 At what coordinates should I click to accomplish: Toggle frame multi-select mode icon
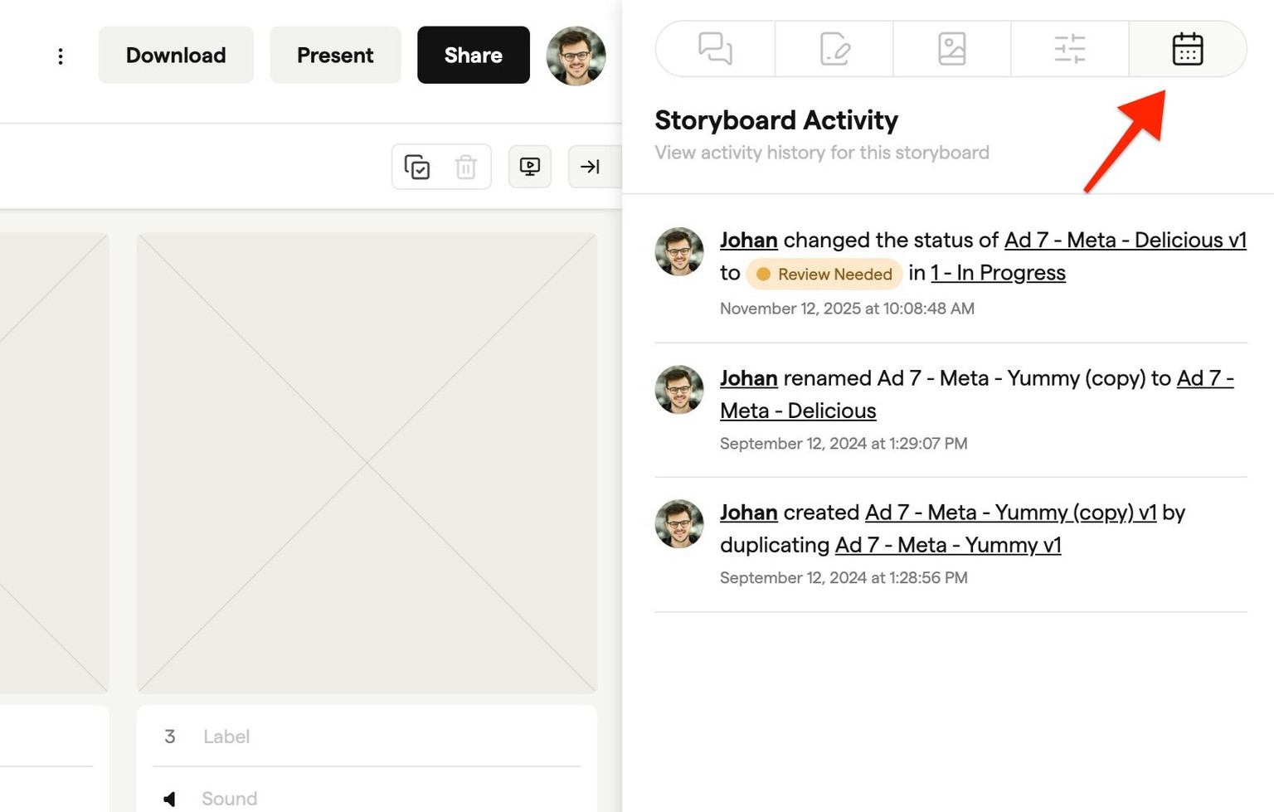pos(417,167)
